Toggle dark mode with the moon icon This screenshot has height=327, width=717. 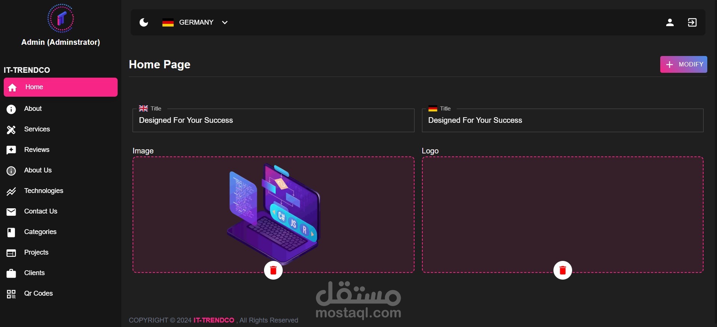144,22
